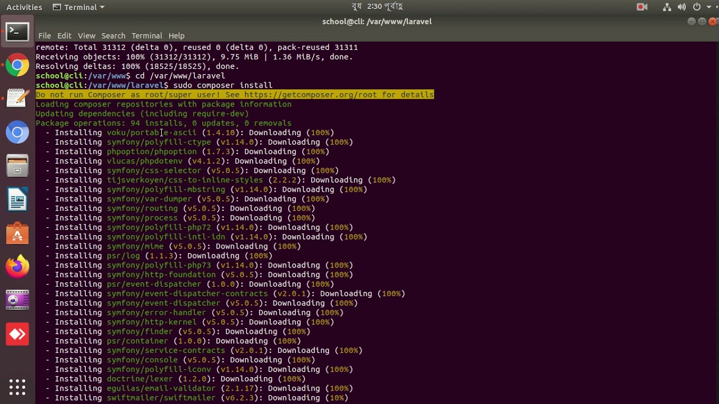Open the Edit menu
Image resolution: width=719 pixels, height=404 pixels.
[64, 35]
